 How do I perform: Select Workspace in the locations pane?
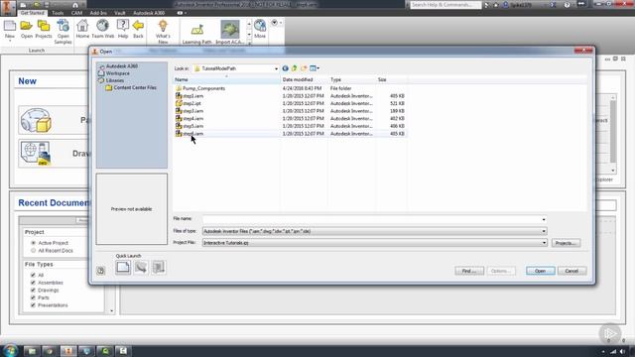(118, 73)
